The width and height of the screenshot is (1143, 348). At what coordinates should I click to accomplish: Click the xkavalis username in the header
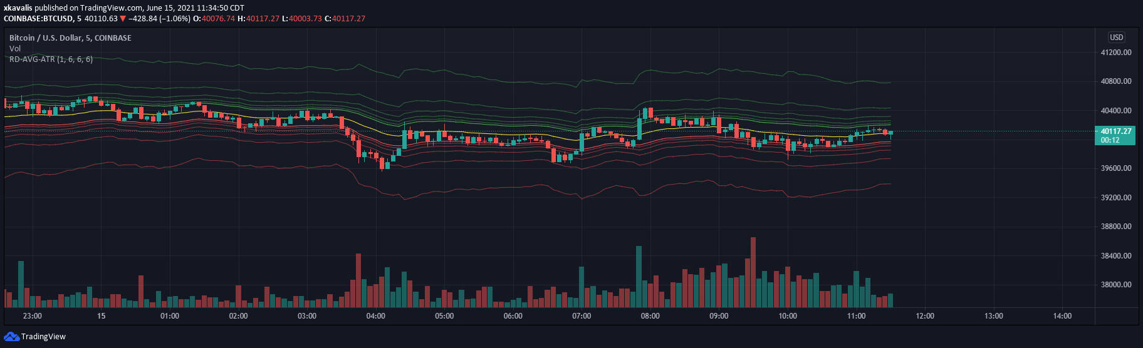point(19,8)
